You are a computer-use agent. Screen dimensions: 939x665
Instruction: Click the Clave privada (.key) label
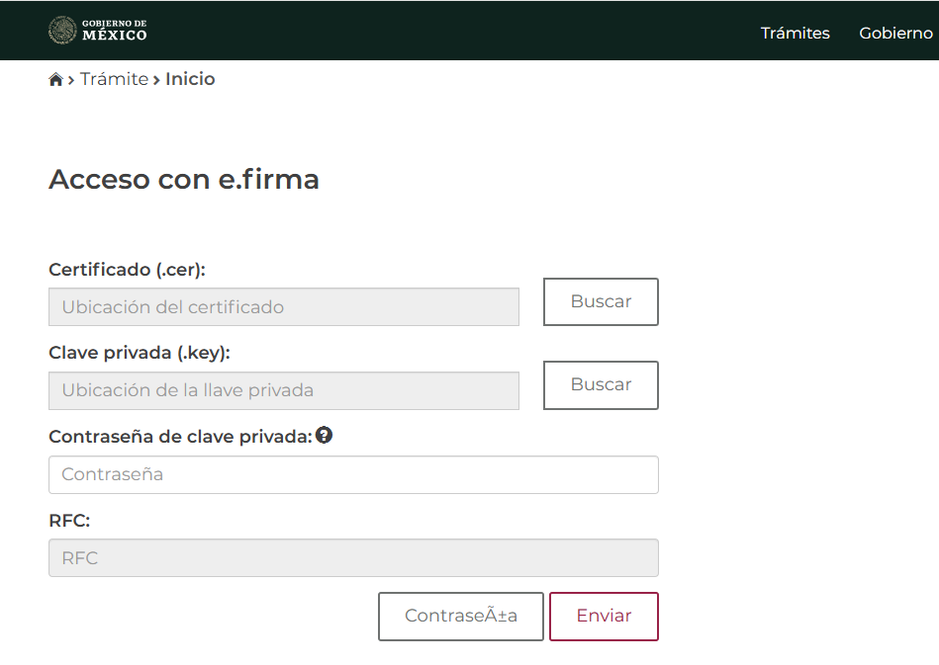[140, 353]
